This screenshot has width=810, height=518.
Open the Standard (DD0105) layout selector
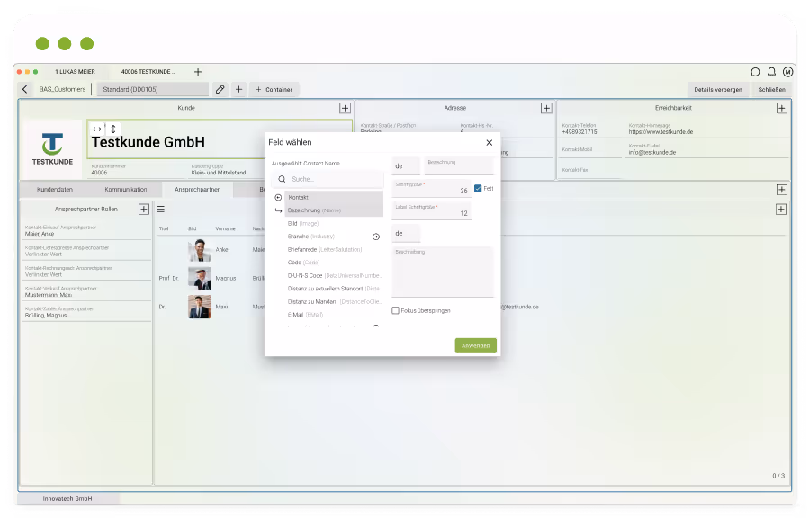click(x=152, y=89)
